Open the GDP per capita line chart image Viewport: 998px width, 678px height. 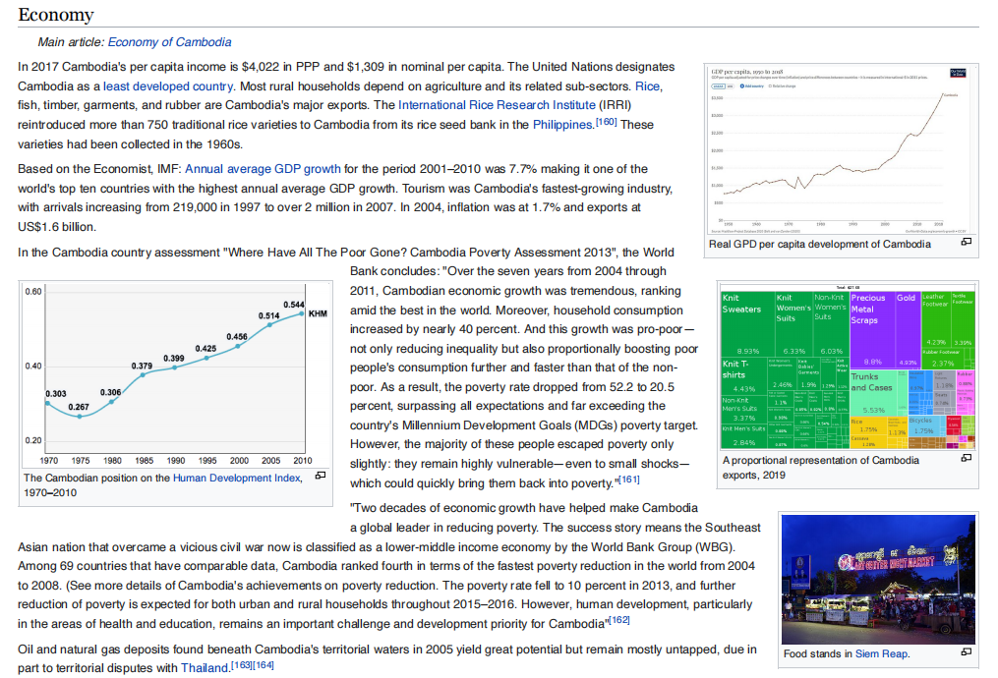pos(841,150)
